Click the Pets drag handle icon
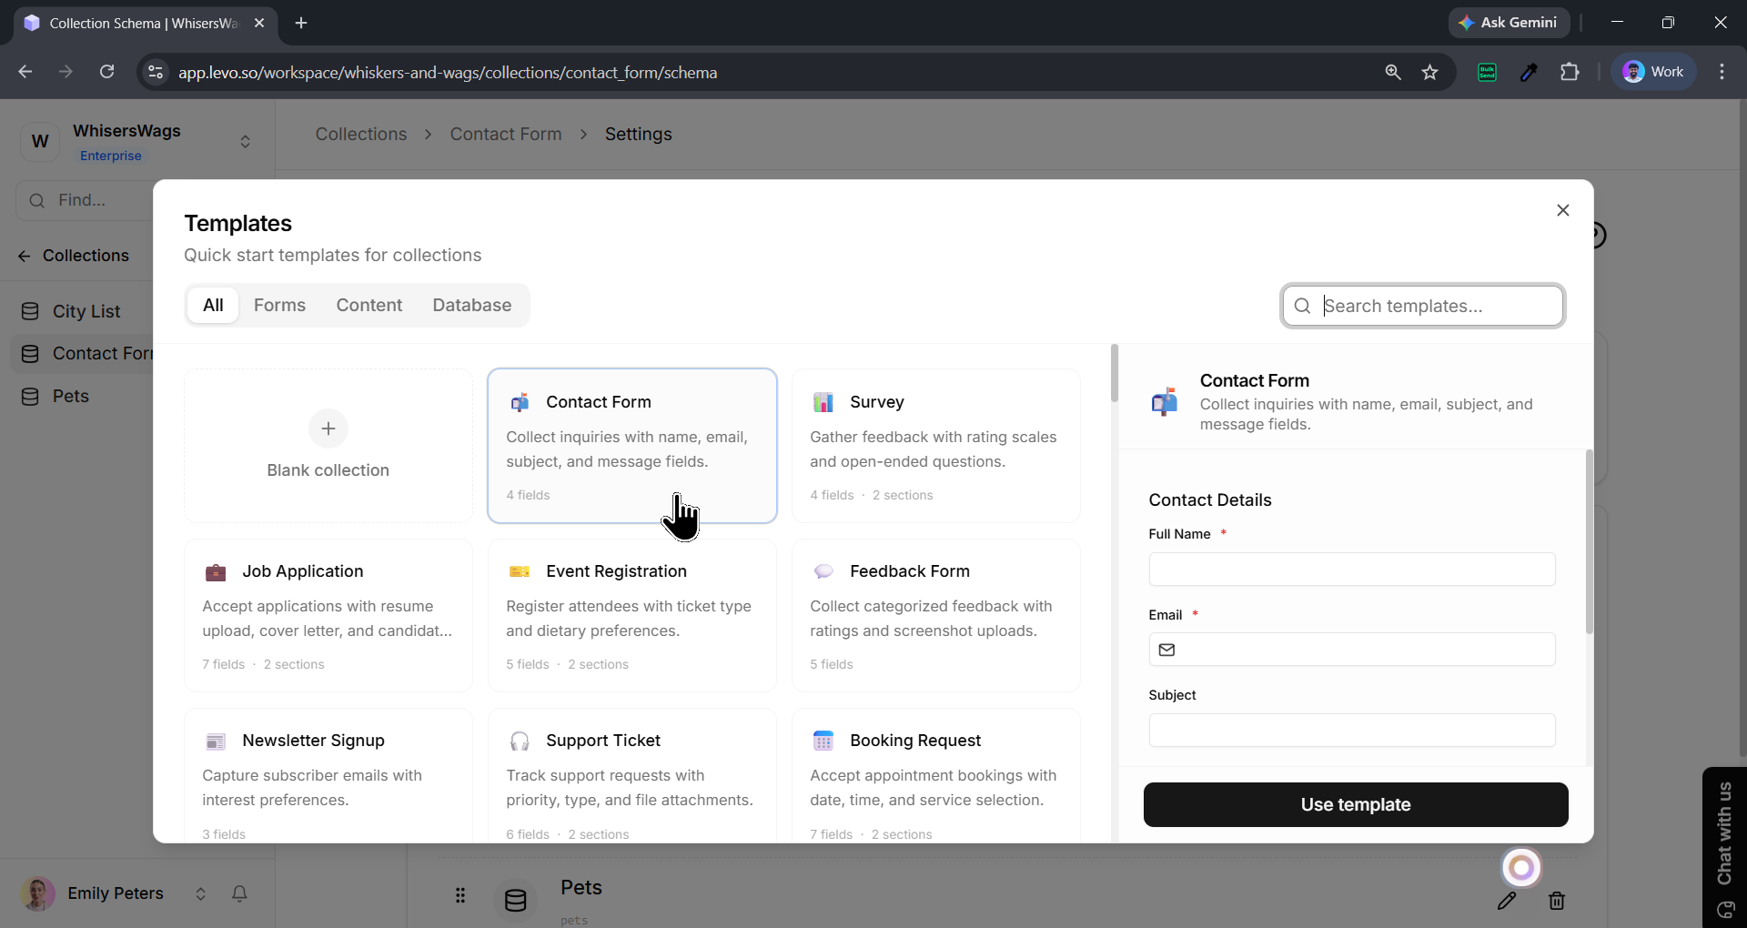This screenshot has width=1747, height=928. tap(460, 896)
